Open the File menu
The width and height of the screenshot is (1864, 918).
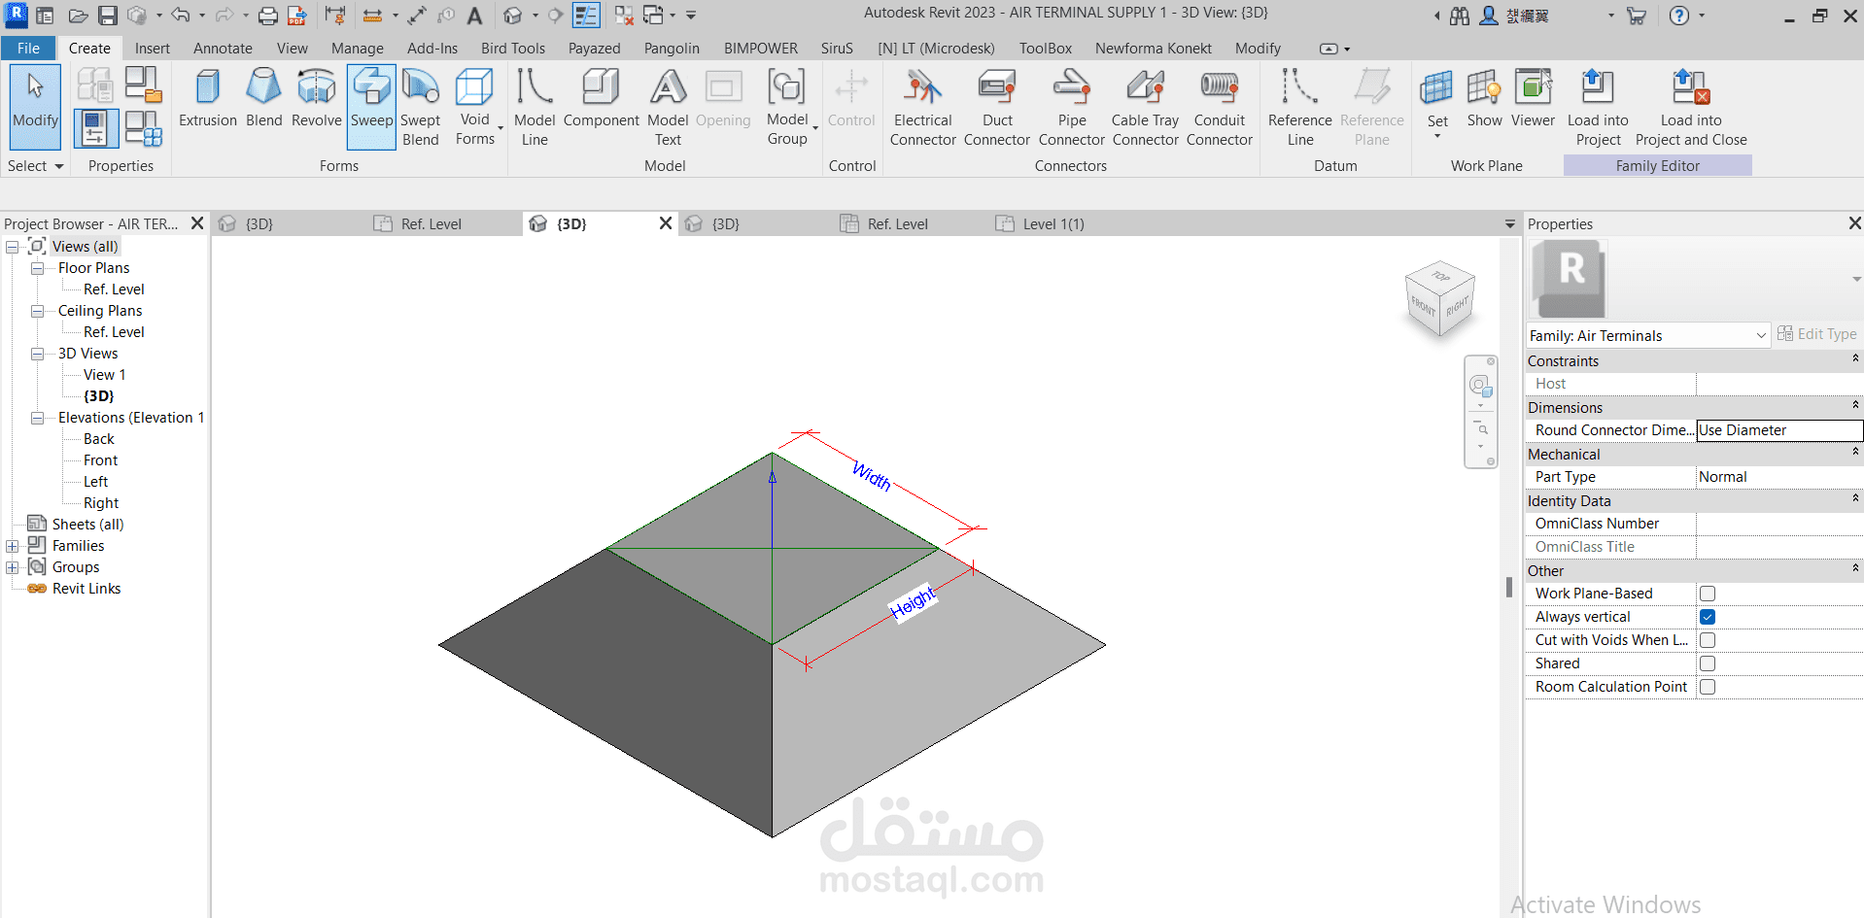pos(29,48)
